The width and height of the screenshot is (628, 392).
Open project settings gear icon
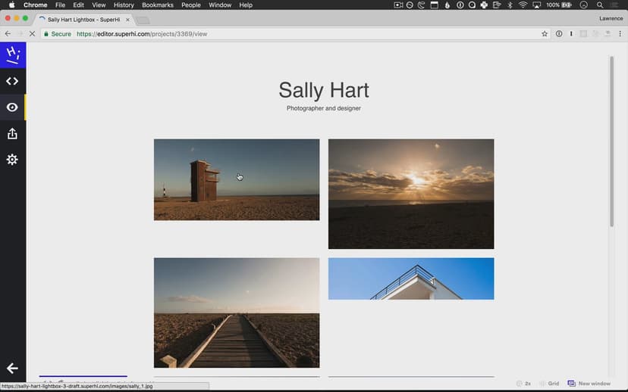[x=12, y=160]
